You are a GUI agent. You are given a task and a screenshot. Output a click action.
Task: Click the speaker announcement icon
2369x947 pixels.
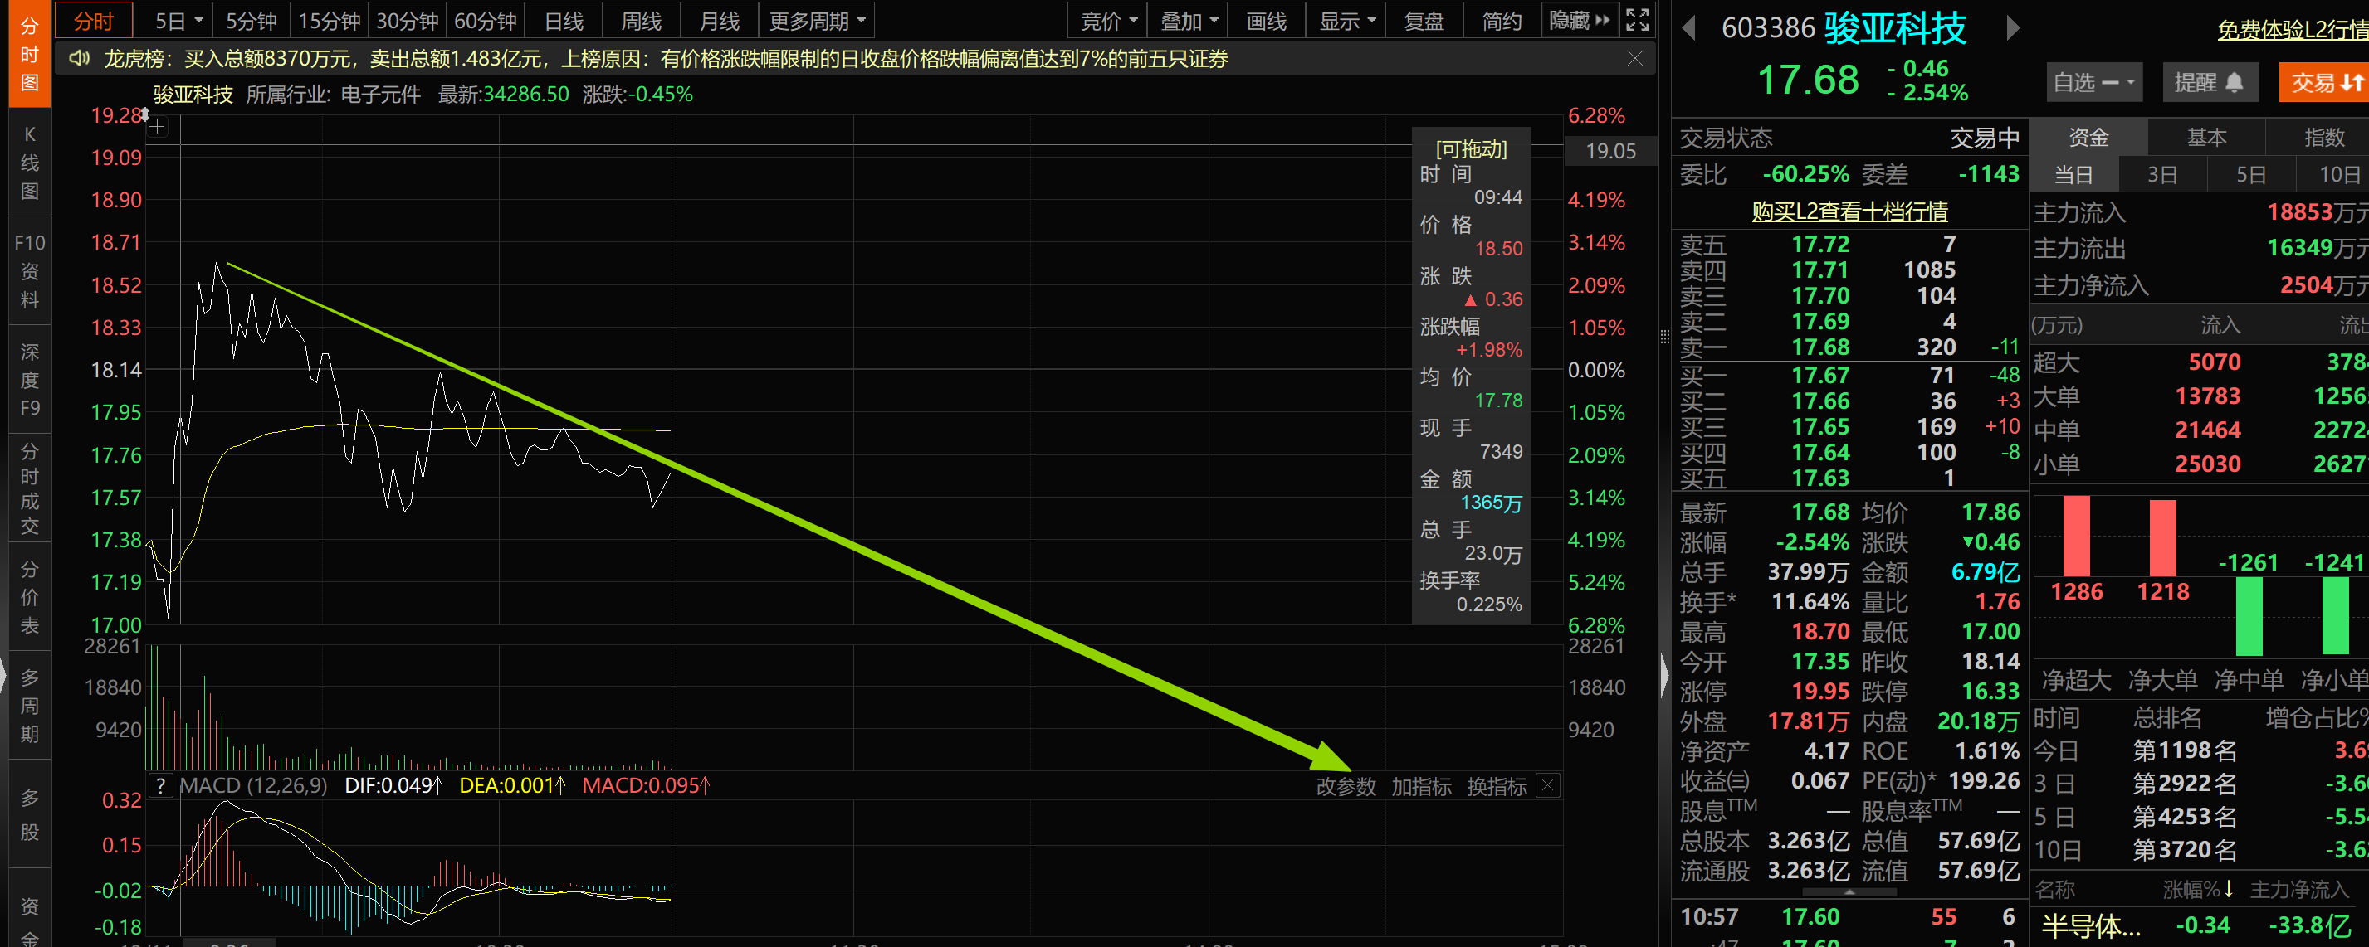(x=79, y=59)
